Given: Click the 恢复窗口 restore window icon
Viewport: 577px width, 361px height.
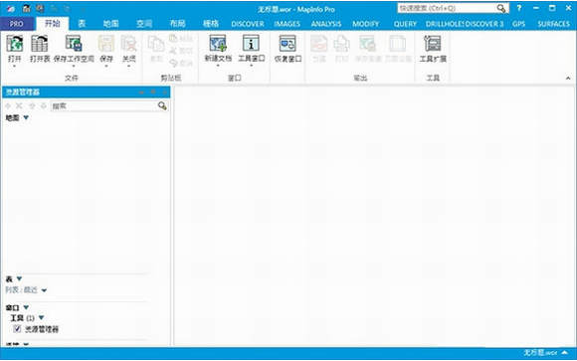Looking at the screenshot, I should pos(288,44).
